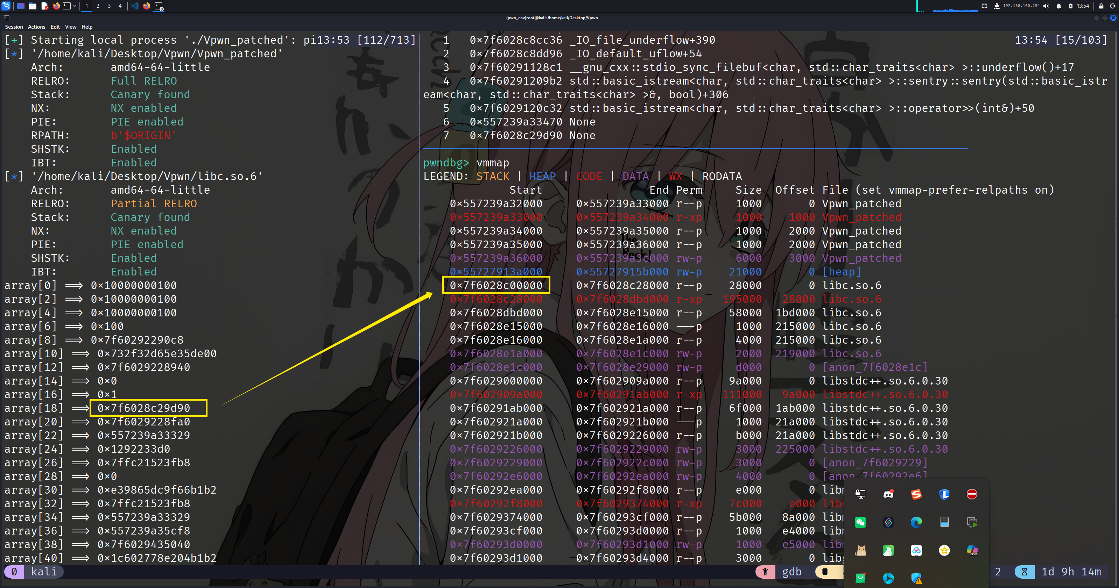Click the battery power manager icon
This screenshot has width=1119, height=588.
[1071, 6]
